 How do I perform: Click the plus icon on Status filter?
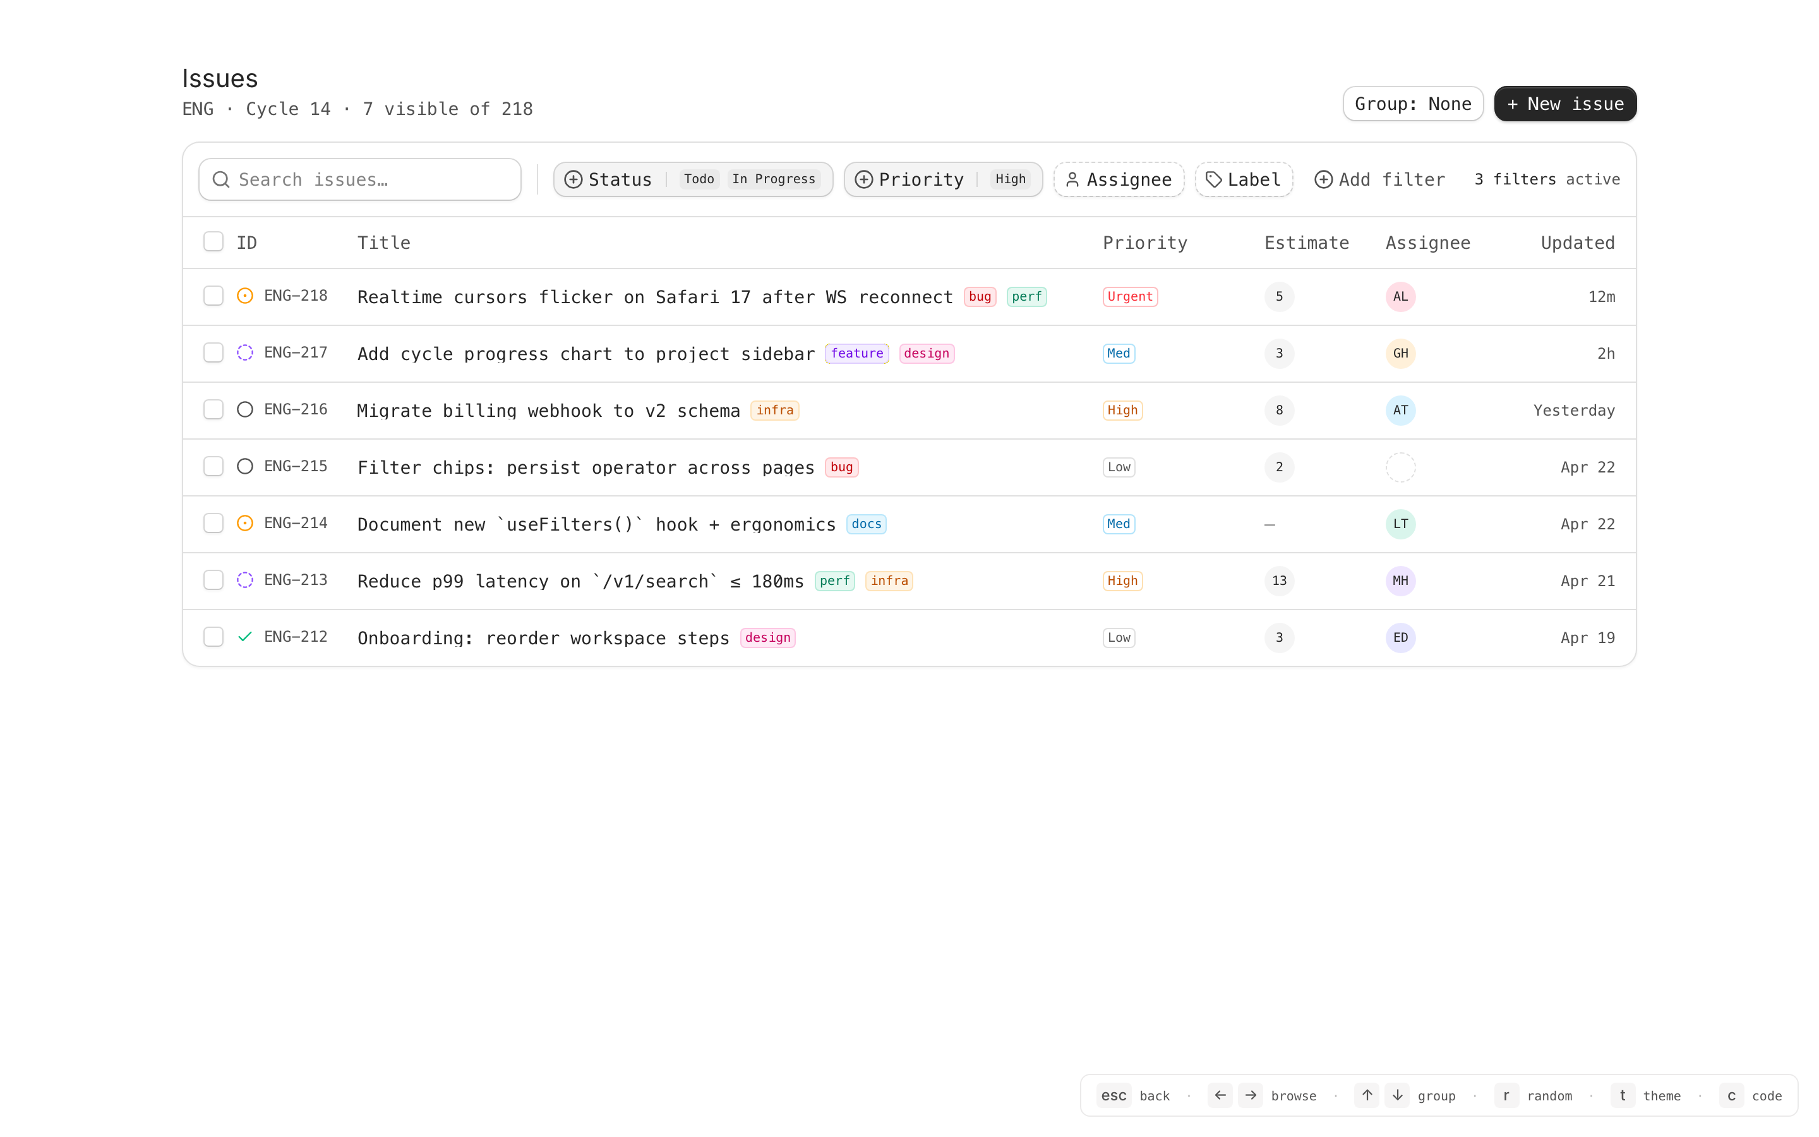(x=573, y=180)
